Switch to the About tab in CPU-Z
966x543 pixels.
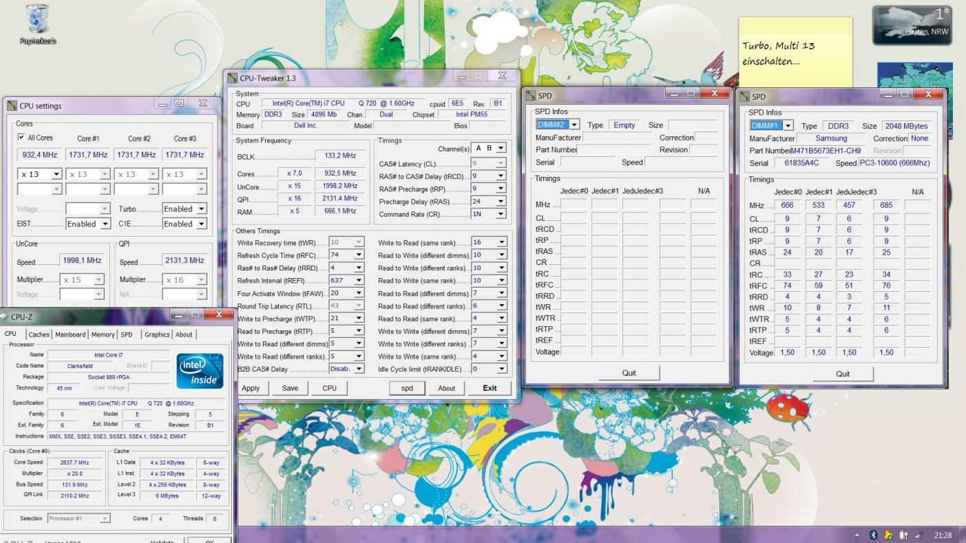click(184, 334)
